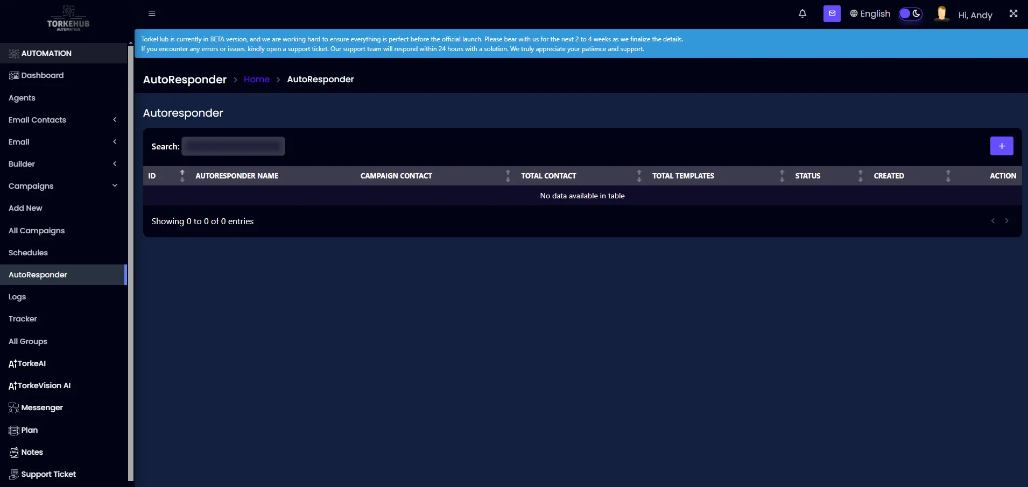The width and height of the screenshot is (1028, 487).
Task: Select the TorkeAI sidebar icon
Action: pos(11,363)
